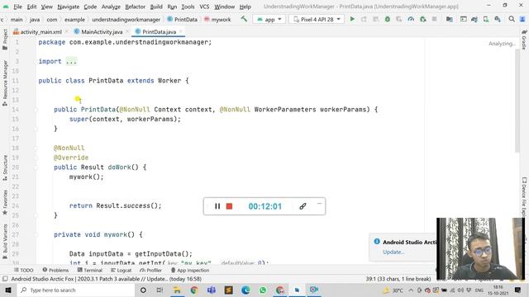
Task: Minimize the recorder widget
Action: pos(319,204)
